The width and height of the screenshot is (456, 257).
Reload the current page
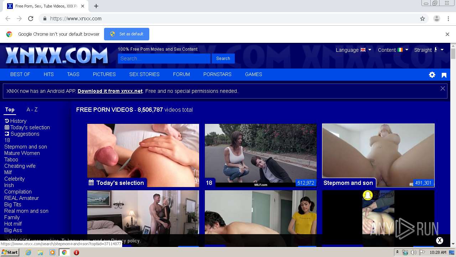click(31, 19)
